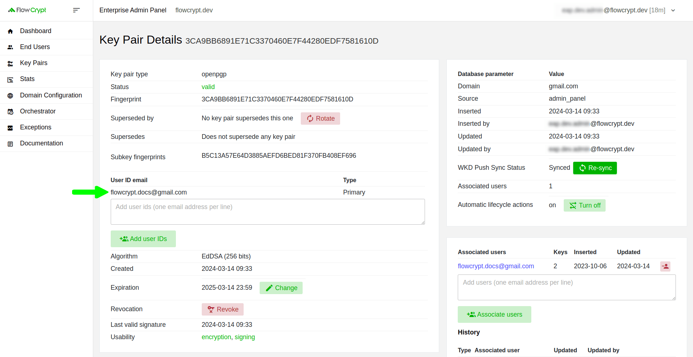
Task: Click the Documentation page icon
Action: pyautogui.click(x=10, y=144)
